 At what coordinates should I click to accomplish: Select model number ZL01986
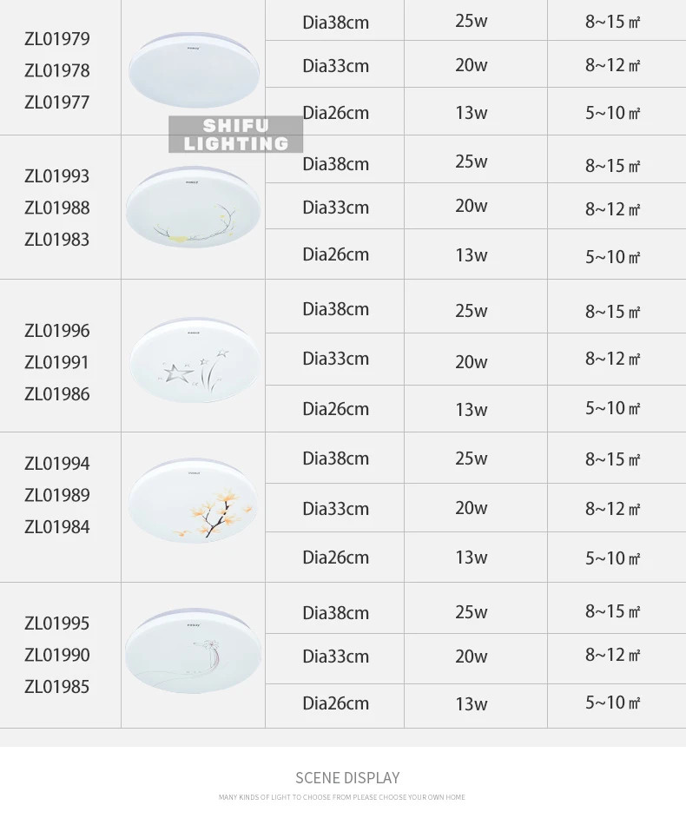[57, 394]
